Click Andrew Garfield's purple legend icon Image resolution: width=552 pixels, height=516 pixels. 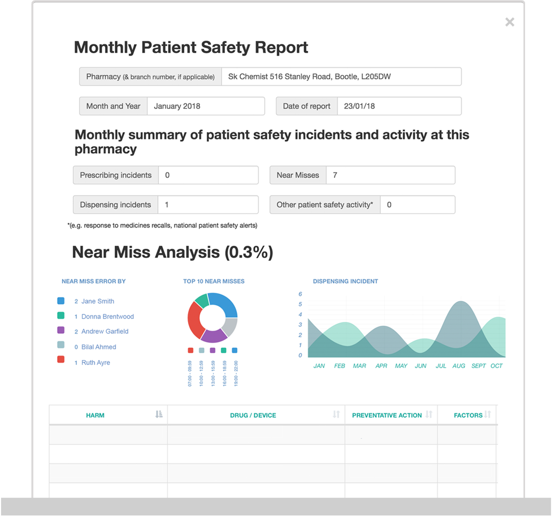(x=60, y=331)
